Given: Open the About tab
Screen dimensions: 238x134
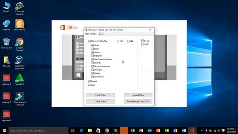Looking at the screenshot, I should (x=101, y=34).
